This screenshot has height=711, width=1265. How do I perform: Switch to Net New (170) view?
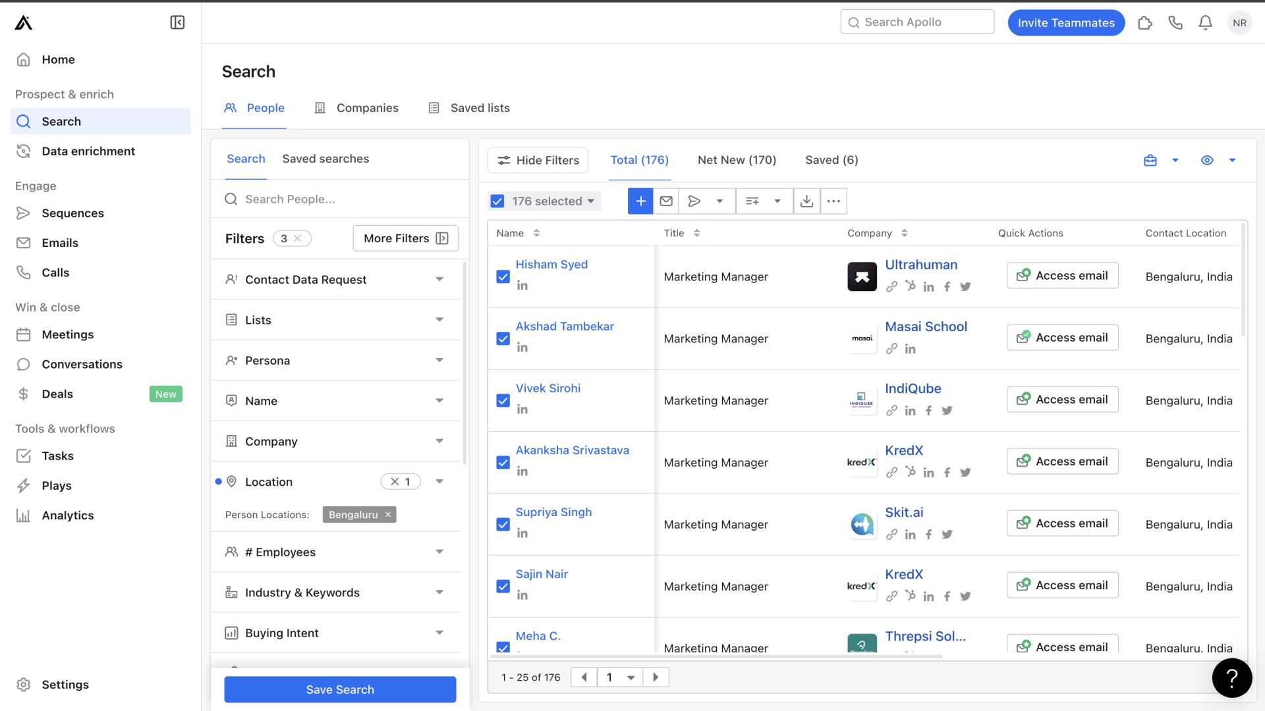click(737, 160)
